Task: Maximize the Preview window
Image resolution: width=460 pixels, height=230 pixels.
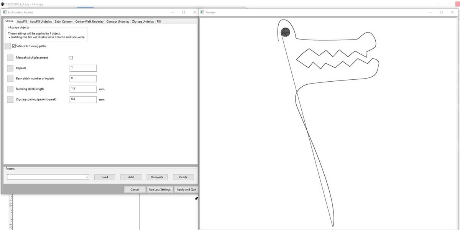Action: [441, 12]
